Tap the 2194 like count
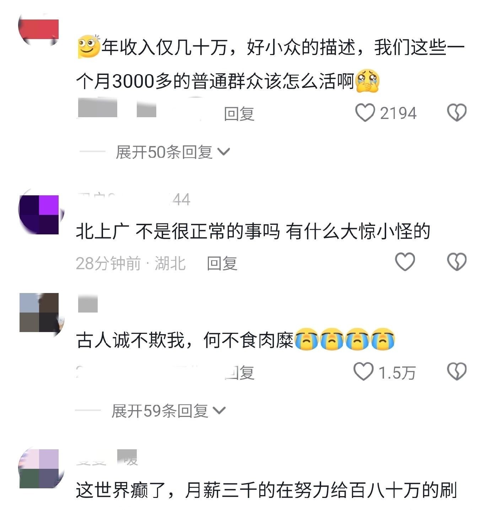 [398, 114]
